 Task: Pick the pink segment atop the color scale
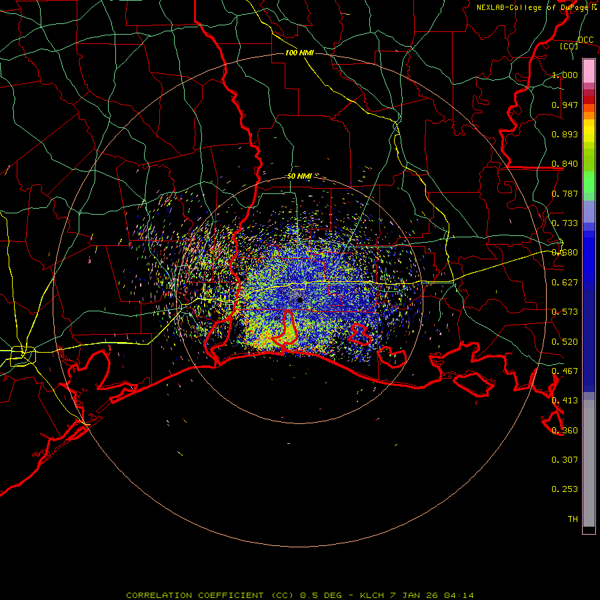click(x=589, y=71)
